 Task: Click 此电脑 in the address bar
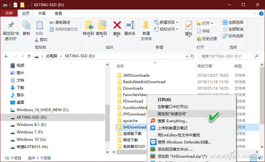pos(51,56)
